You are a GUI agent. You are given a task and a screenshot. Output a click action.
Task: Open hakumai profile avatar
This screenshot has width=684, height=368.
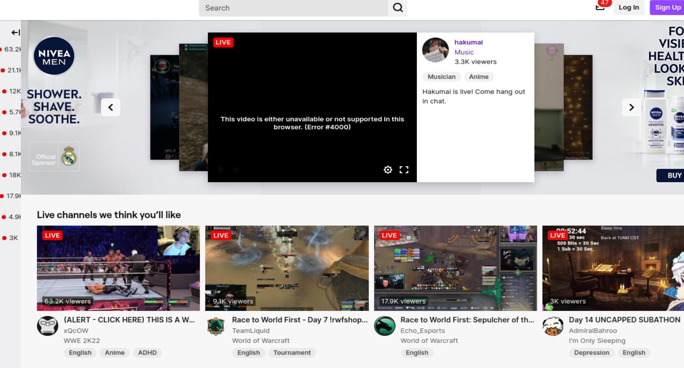pos(436,50)
